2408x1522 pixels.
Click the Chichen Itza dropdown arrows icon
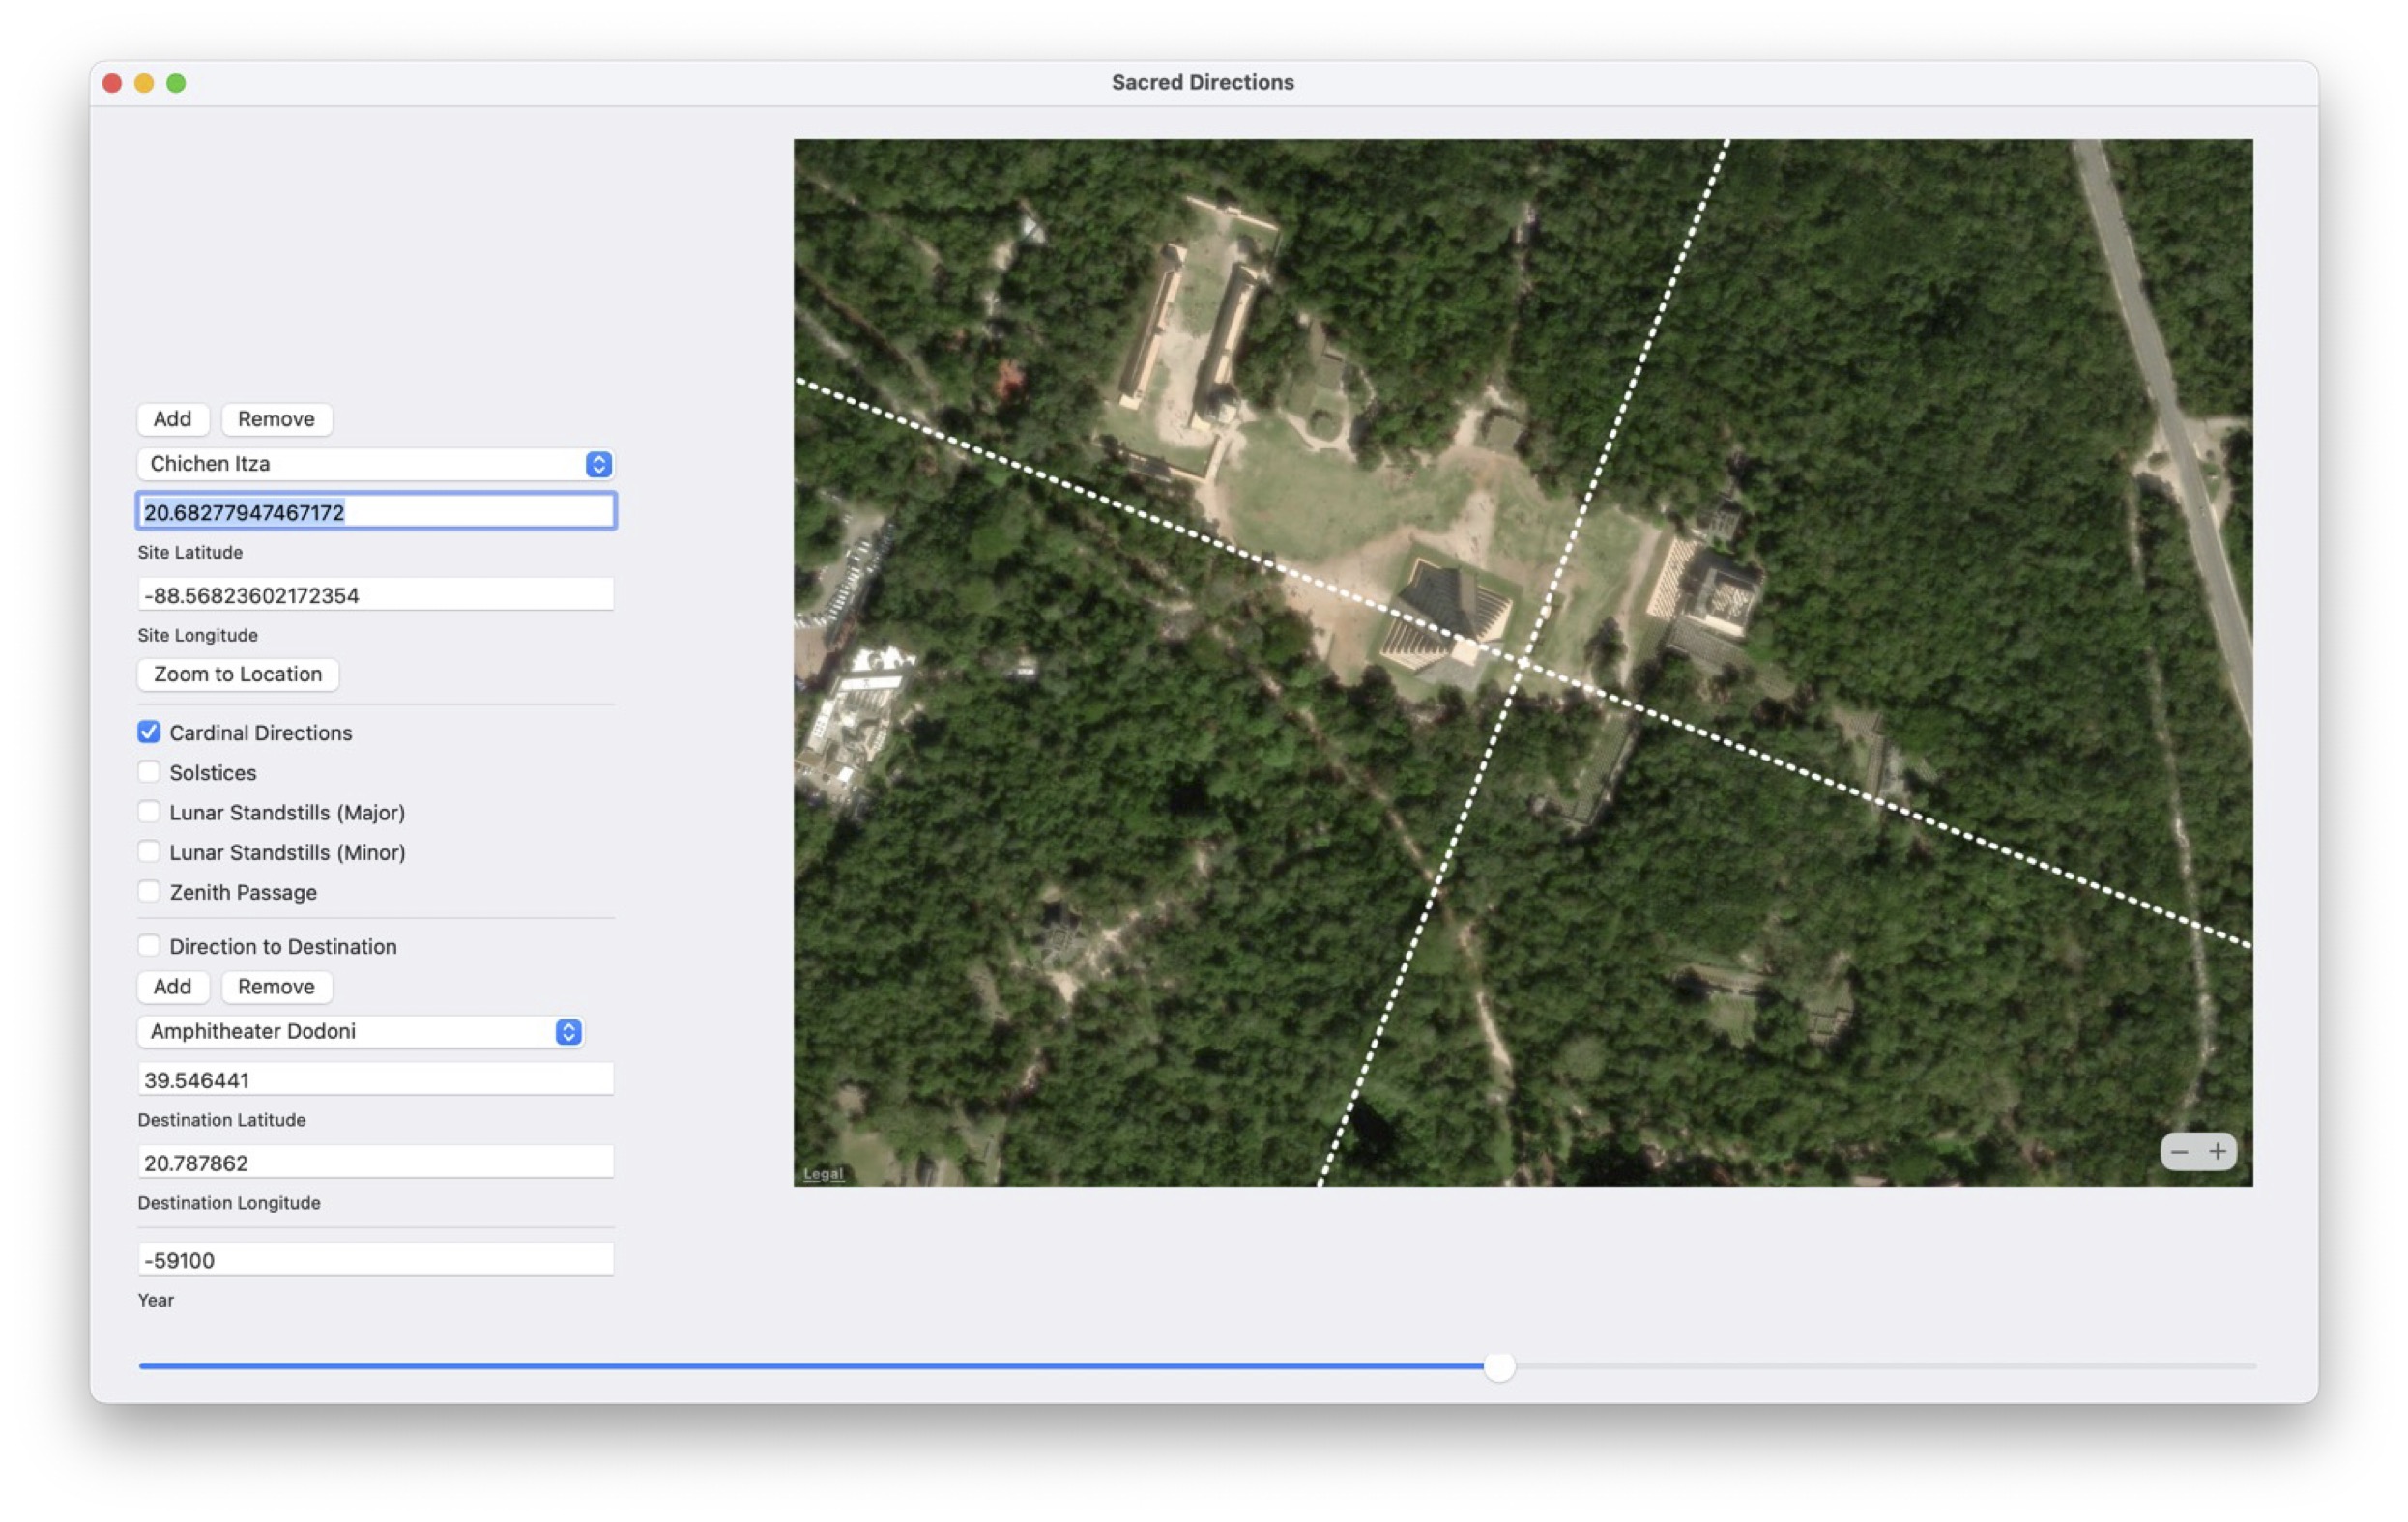coord(598,464)
